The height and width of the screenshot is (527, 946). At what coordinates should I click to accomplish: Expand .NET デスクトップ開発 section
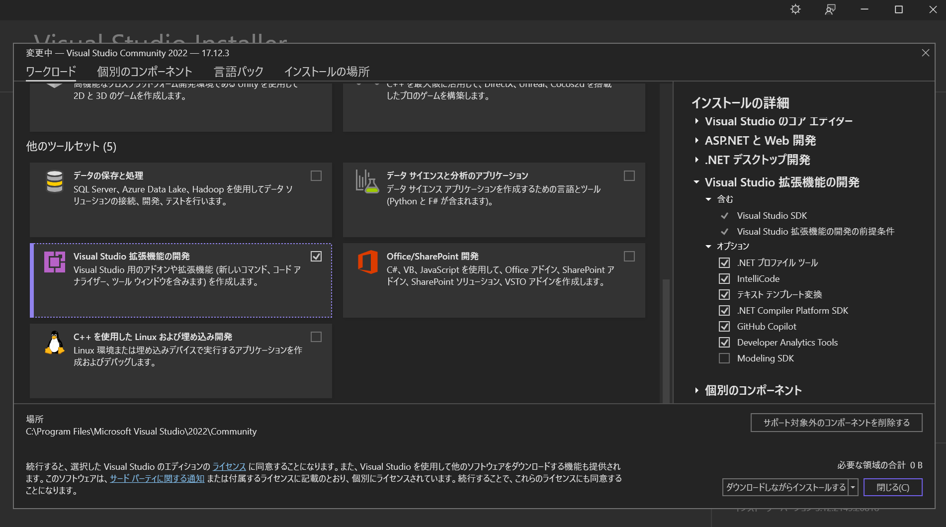pyautogui.click(x=696, y=160)
